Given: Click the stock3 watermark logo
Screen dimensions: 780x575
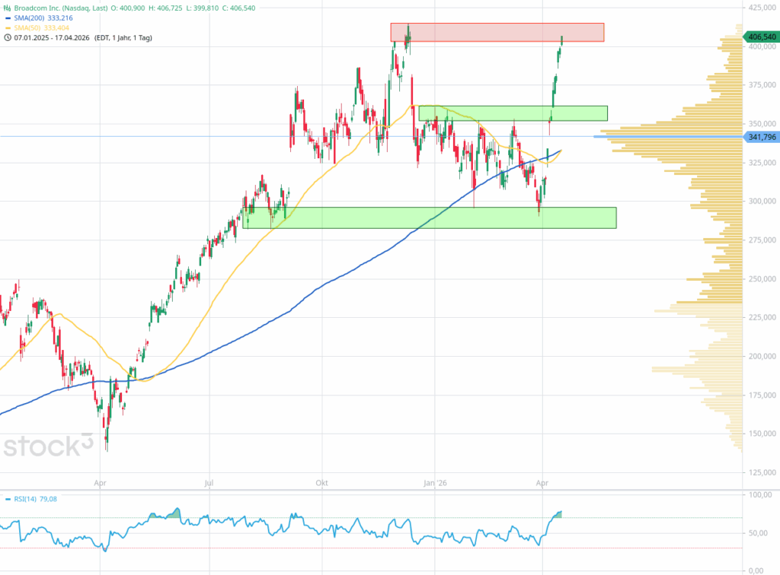Looking at the screenshot, I should pyautogui.click(x=49, y=446).
